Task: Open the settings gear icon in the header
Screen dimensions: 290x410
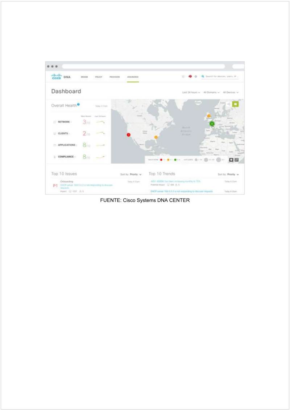Action: pyautogui.click(x=196, y=76)
